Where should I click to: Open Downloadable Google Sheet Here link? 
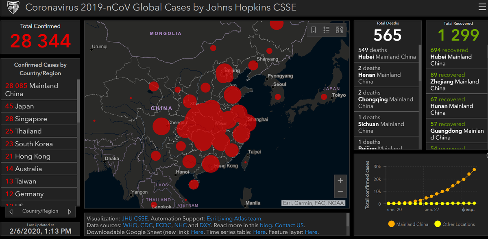(x=197, y=232)
